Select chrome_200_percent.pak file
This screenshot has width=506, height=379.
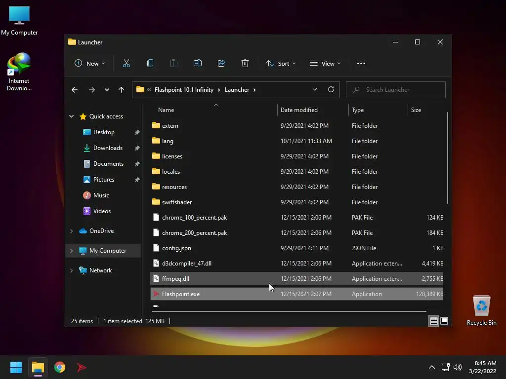pos(296,233)
